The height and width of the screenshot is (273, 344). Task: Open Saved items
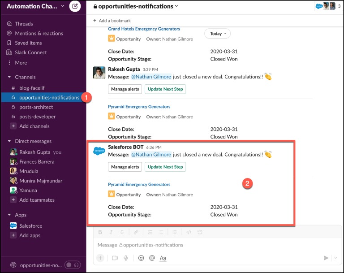(x=24, y=43)
